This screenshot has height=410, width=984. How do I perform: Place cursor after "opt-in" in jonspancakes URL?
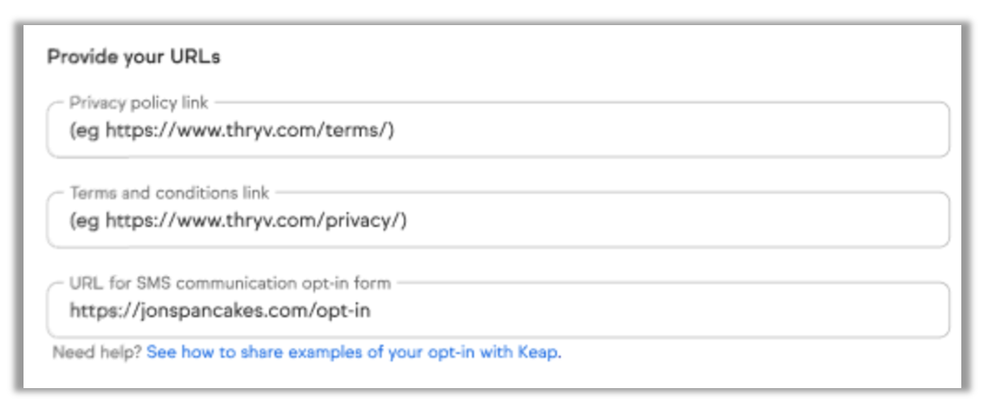pyautogui.click(x=372, y=310)
